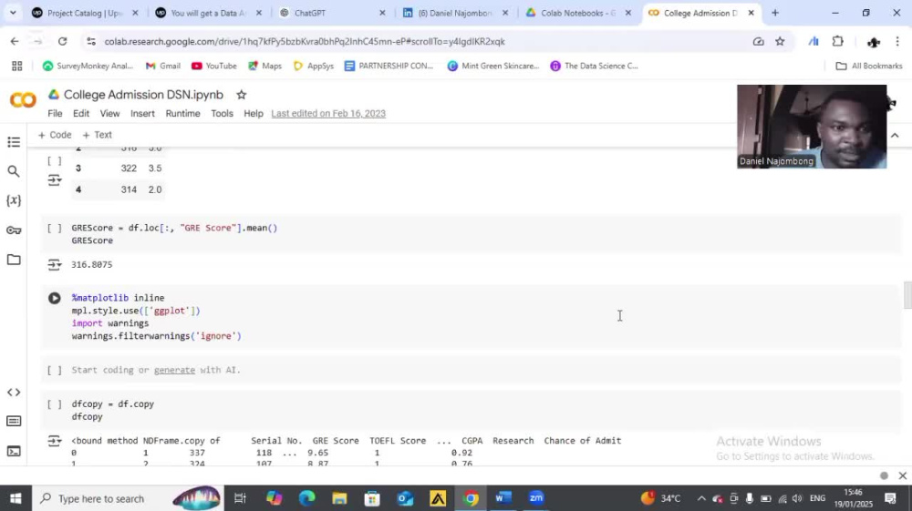Click the 316.8075 output value
912x511 pixels.
(x=92, y=265)
